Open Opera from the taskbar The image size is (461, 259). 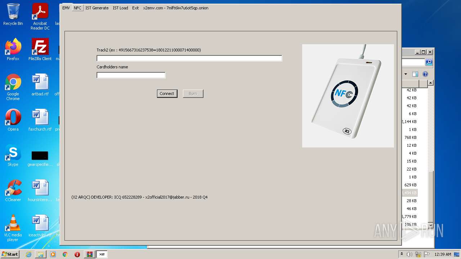(77, 254)
